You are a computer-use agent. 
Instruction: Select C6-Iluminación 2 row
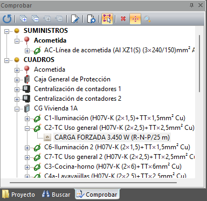tap(117, 147)
